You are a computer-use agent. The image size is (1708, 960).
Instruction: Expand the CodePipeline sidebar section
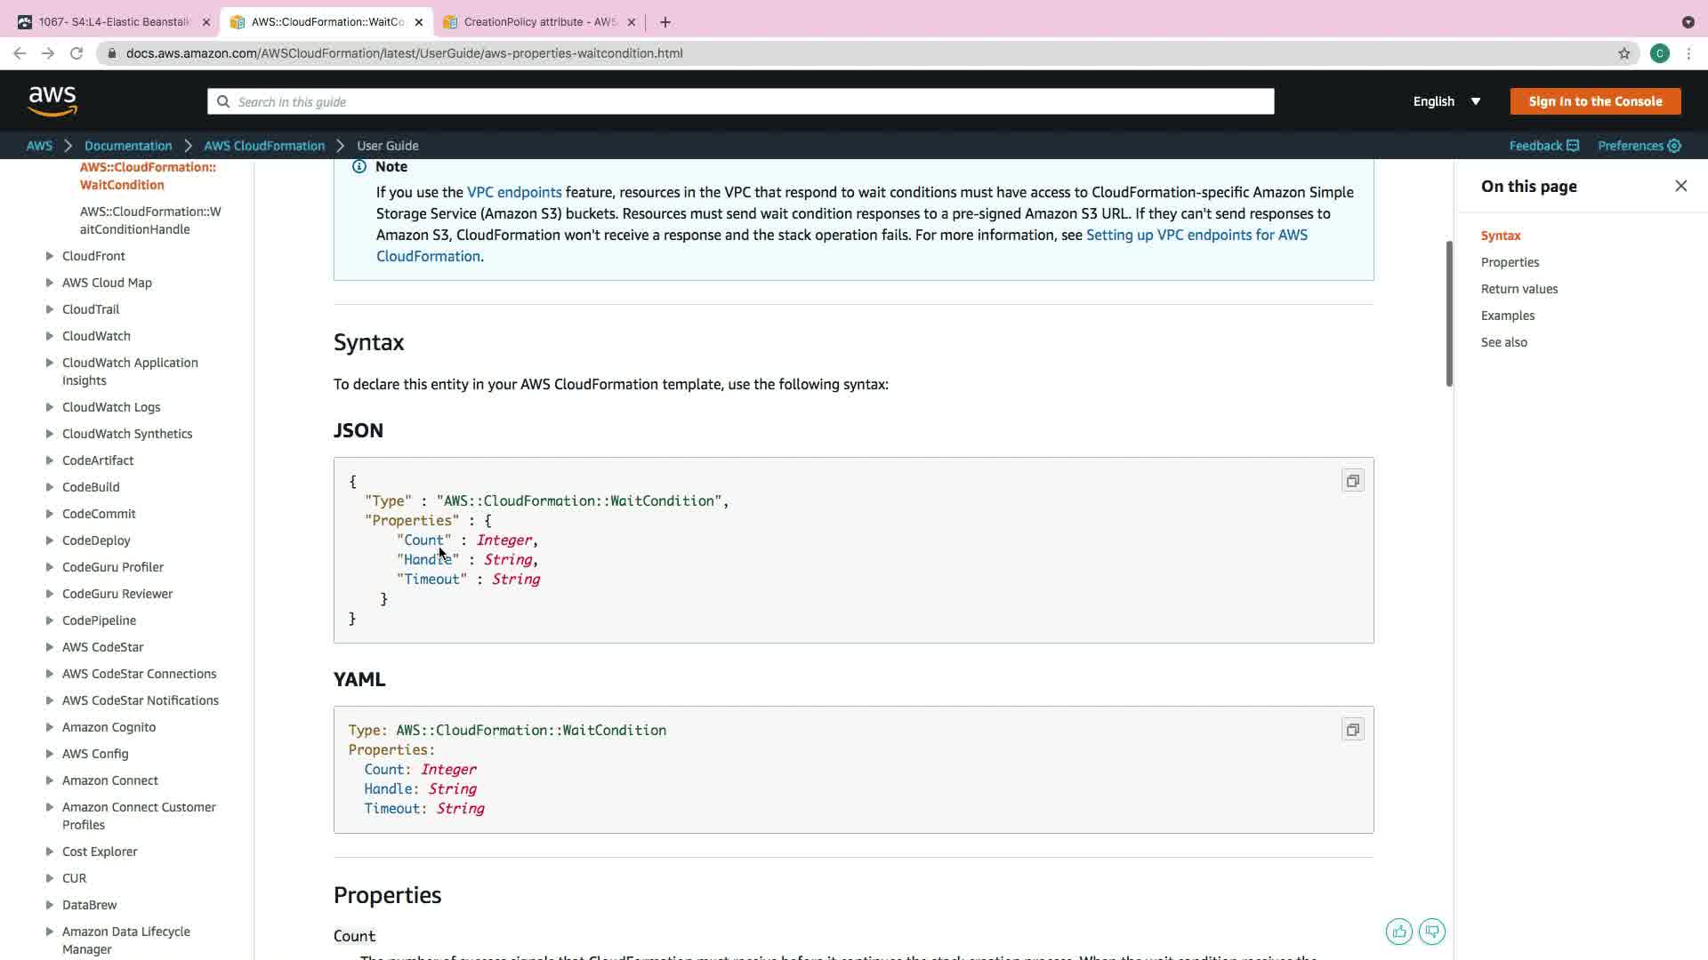(50, 620)
